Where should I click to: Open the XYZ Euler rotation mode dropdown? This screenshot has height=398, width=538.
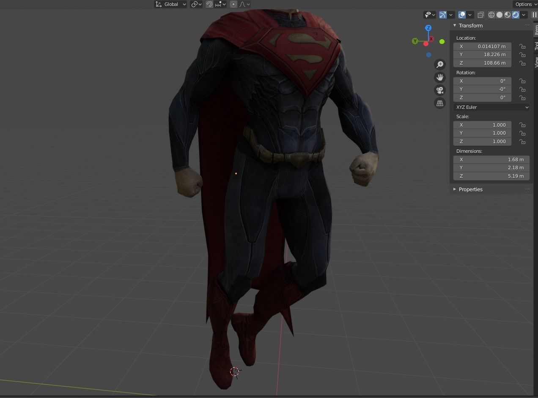pyautogui.click(x=491, y=107)
